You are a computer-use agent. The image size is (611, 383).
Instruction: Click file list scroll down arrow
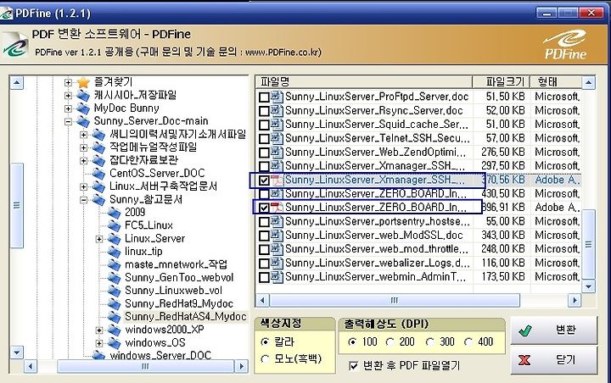pyautogui.click(x=588, y=287)
